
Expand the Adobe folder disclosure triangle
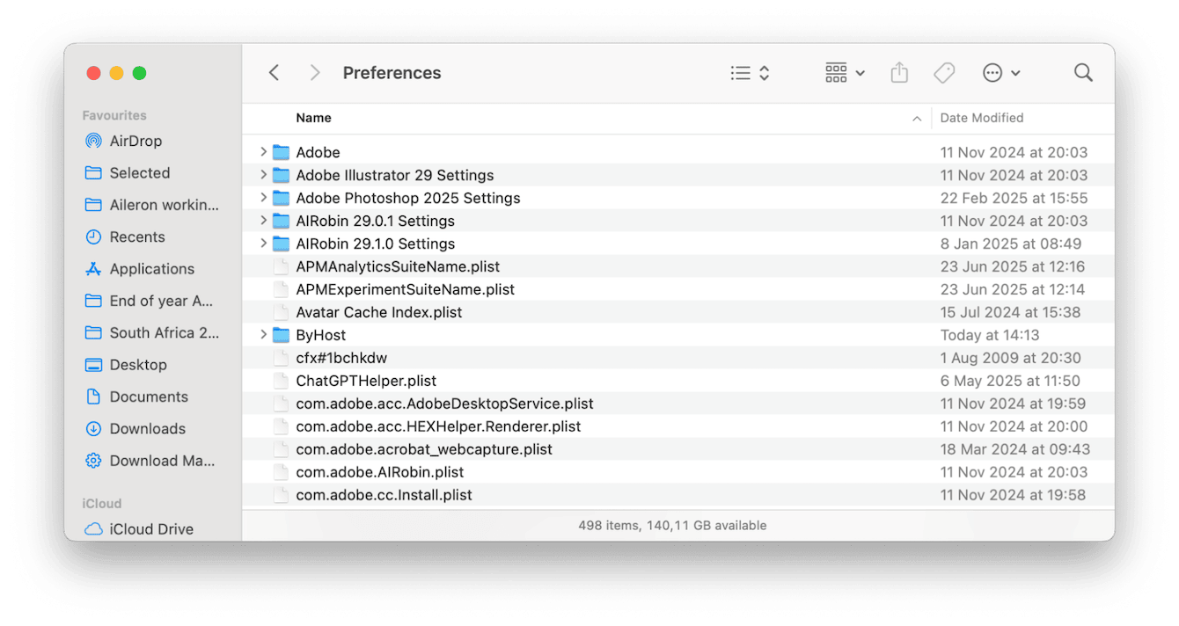(x=263, y=152)
